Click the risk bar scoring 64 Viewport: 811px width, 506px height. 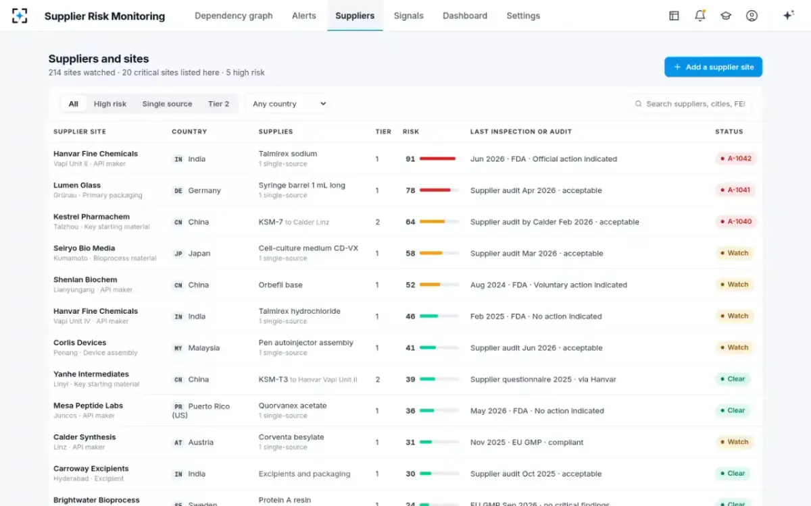pyautogui.click(x=439, y=222)
